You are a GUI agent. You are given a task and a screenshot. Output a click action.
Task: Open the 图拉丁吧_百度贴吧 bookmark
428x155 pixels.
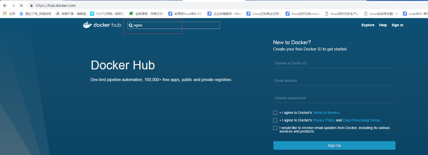point(35,14)
